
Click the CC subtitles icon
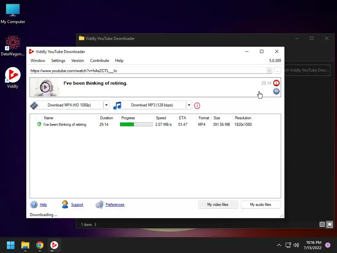[276, 91]
